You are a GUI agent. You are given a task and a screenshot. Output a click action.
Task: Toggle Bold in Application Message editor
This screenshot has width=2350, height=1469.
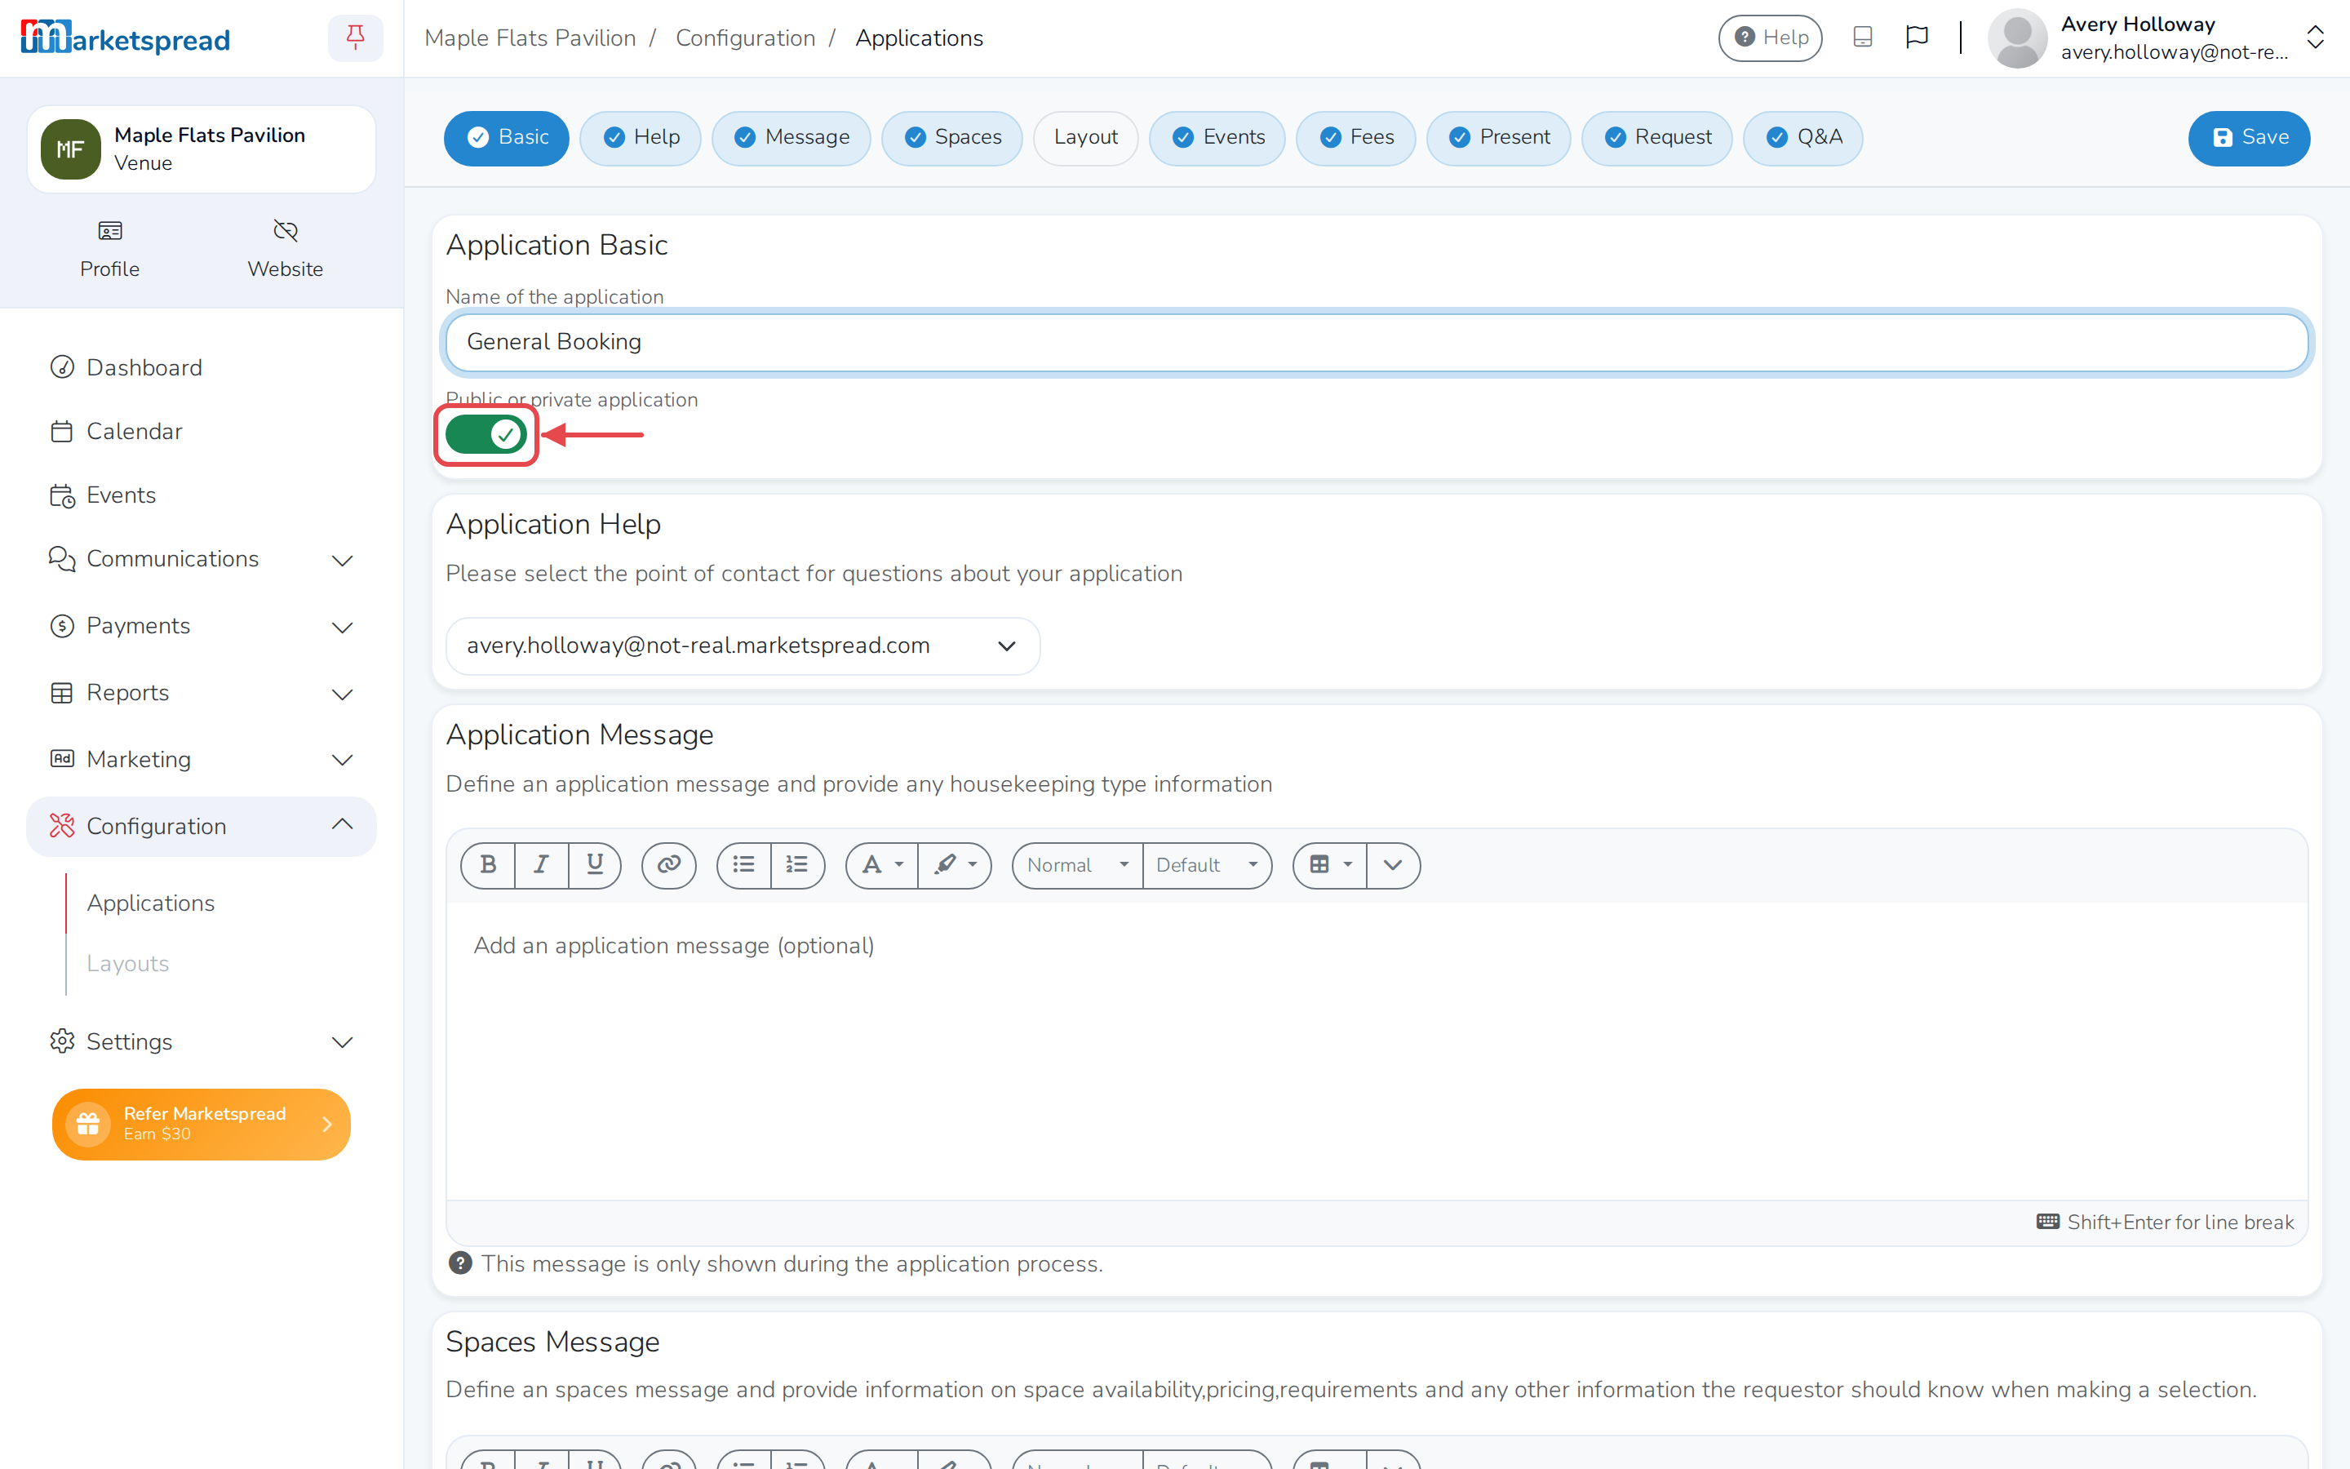pos(487,865)
